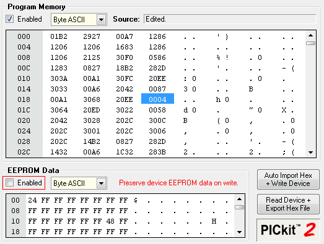The height and width of the screenshot is (244, 324).
Task: Click Auto Import Hex + Write Device button
Action: point(288,180)
